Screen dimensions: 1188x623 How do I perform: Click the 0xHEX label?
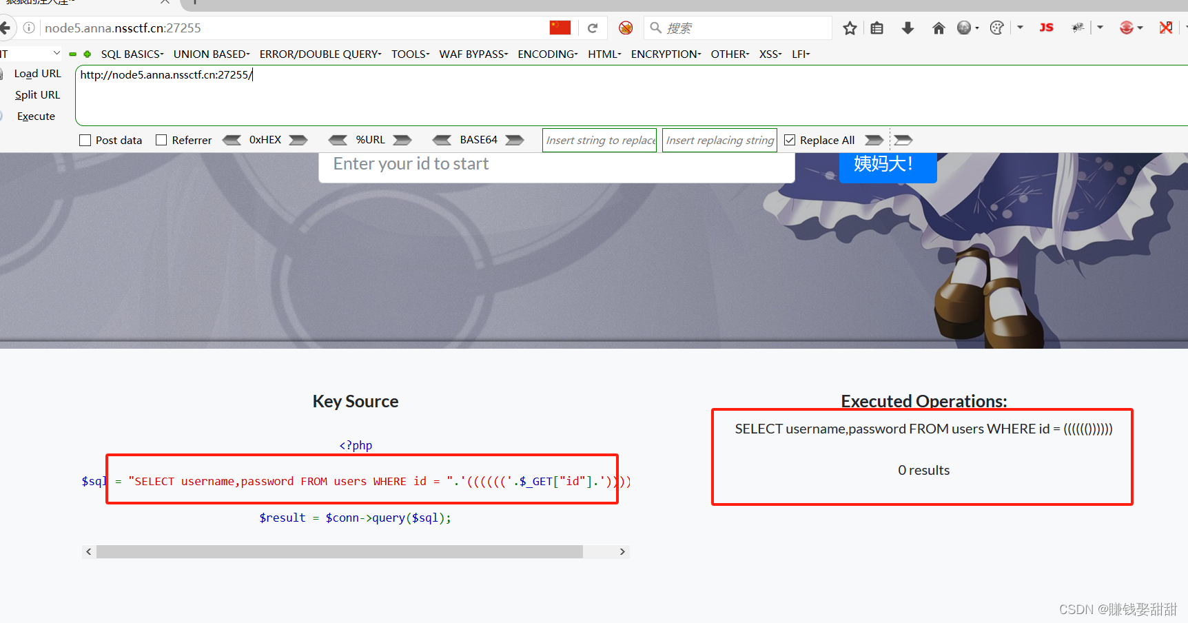tap(265, 140)
